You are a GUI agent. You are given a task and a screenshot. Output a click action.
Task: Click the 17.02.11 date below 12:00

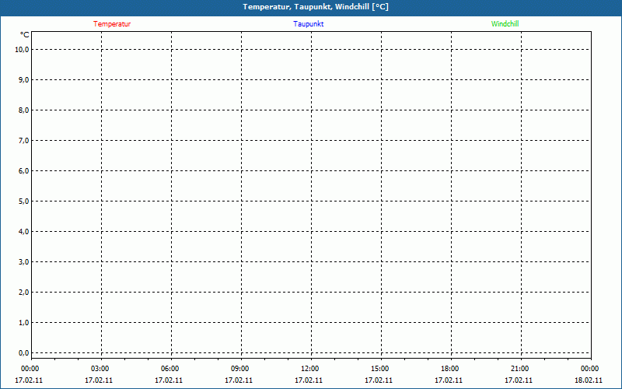(309, 380)
